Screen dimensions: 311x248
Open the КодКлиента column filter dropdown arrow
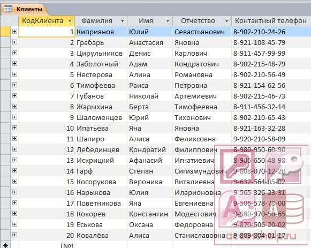tap(70, 21)
